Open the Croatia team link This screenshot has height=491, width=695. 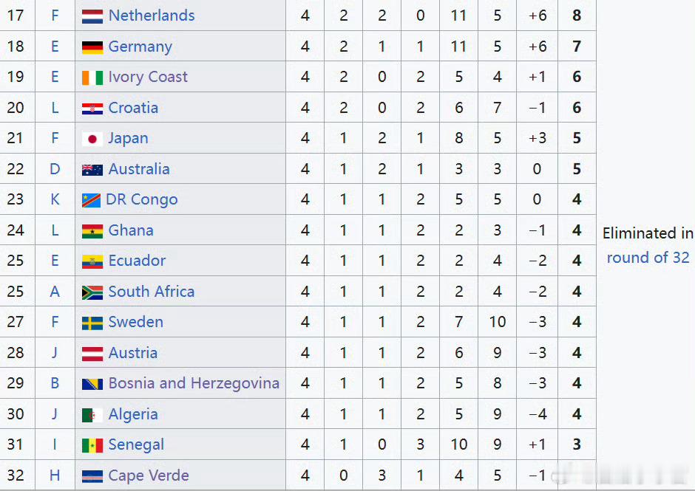click(133, 108)
